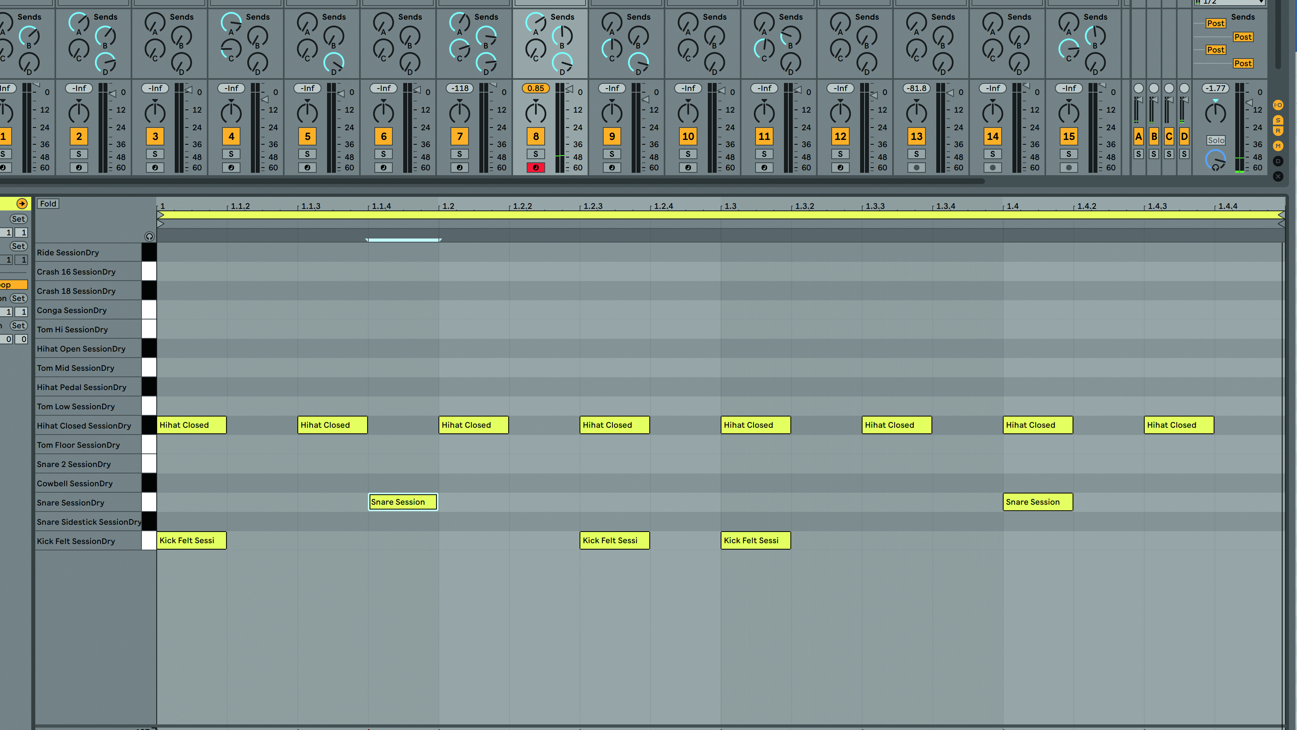Screen dimensions: 1297x730
Task: Click the headphone preview icon in piano roll
Action: (149, 237)
